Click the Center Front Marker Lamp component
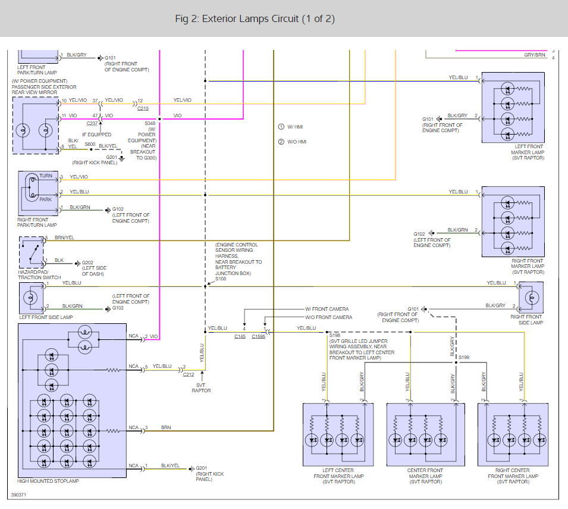The image size is (568, 509). [x=426, y=435]
